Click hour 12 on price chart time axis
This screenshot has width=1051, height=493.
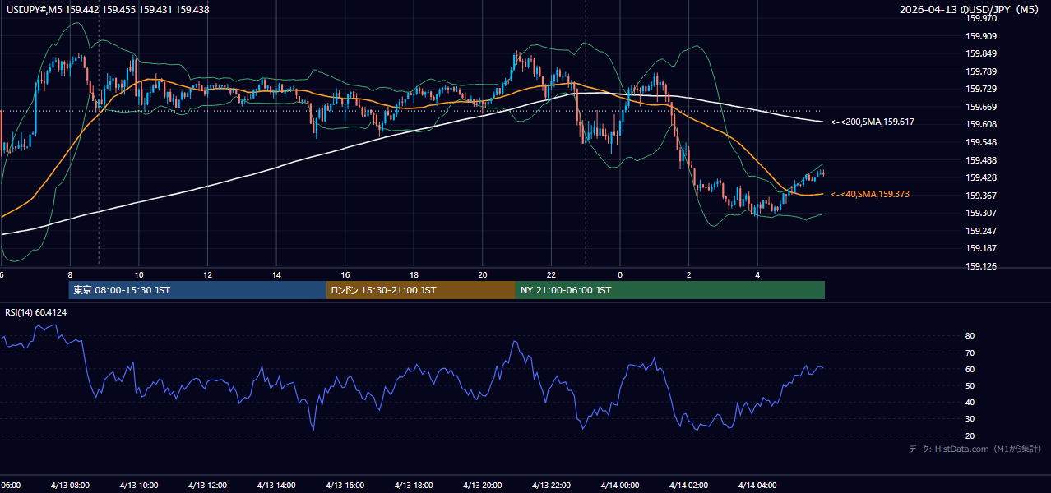coord(207,275)
